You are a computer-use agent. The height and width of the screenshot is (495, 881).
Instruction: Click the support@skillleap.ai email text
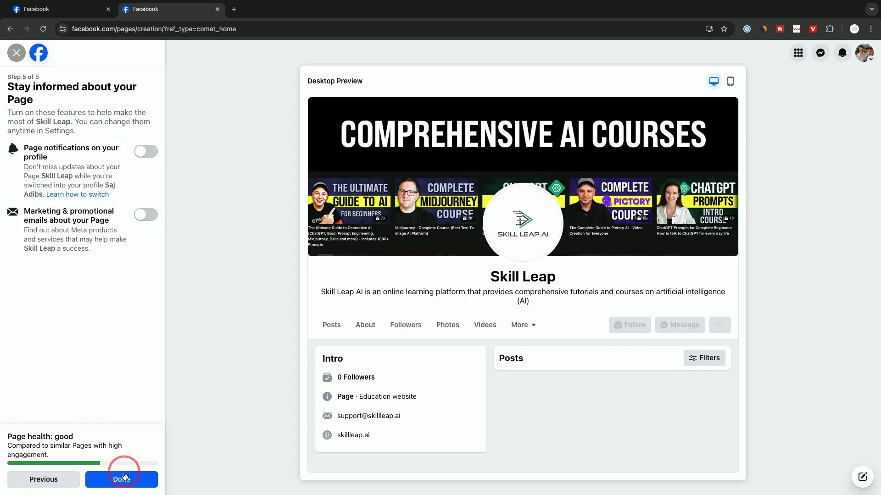point(368,416)
